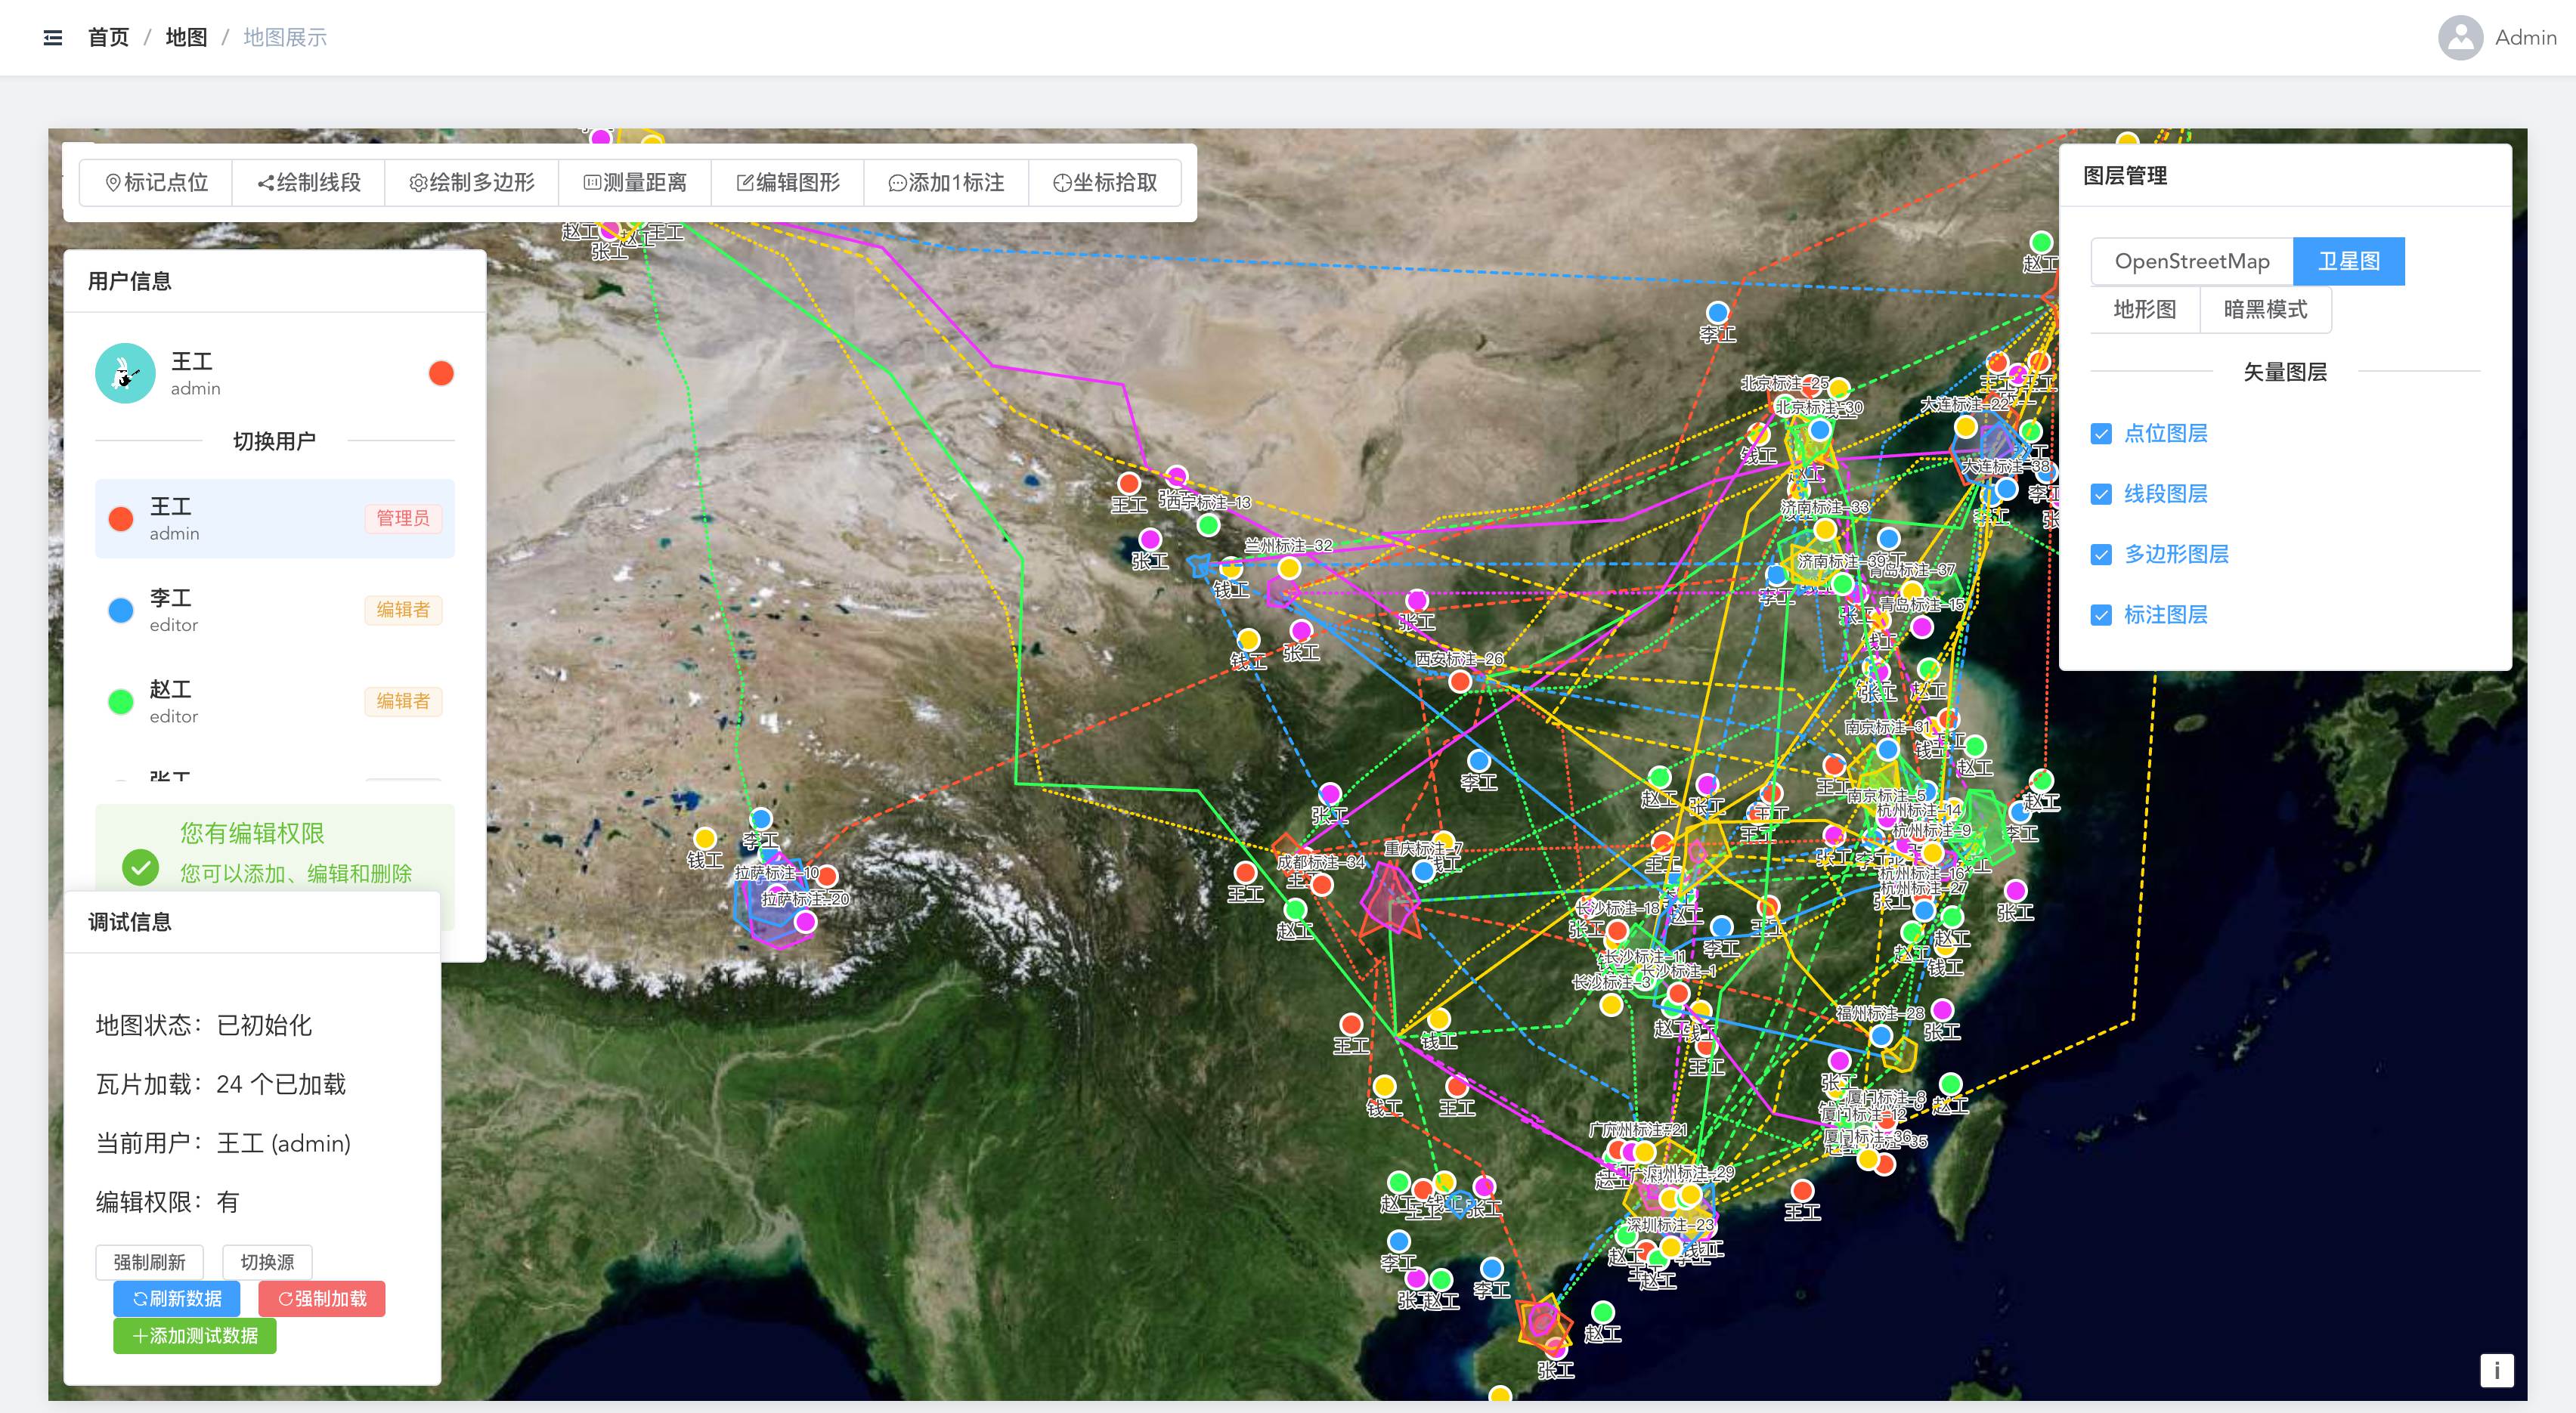Select the 标记点位 marker tool
Viewport: 2576px width, 1413px height.
point(156,182)
